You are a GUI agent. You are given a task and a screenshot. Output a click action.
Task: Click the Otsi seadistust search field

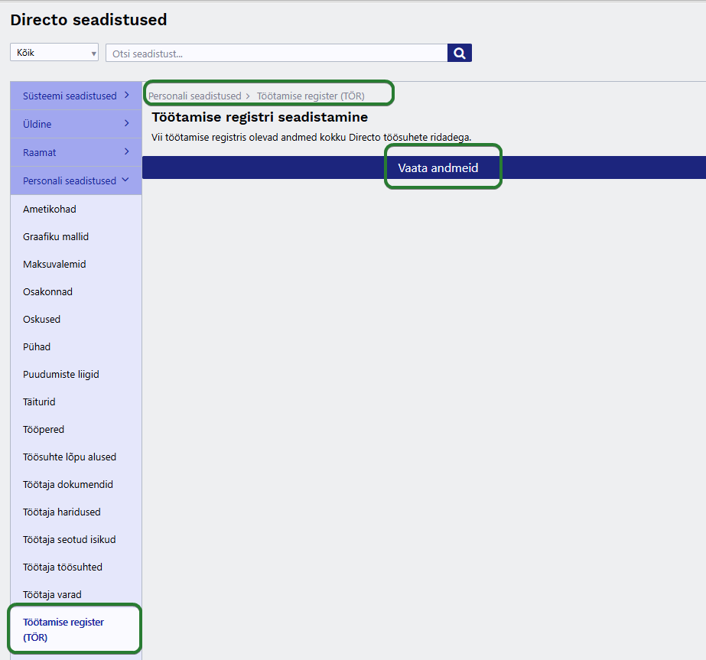coord(275,54)
